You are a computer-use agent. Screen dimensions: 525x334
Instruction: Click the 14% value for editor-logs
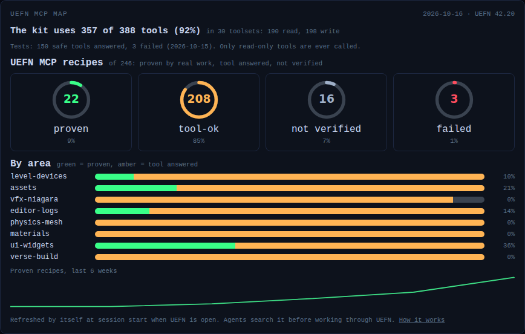coord(509,211)
